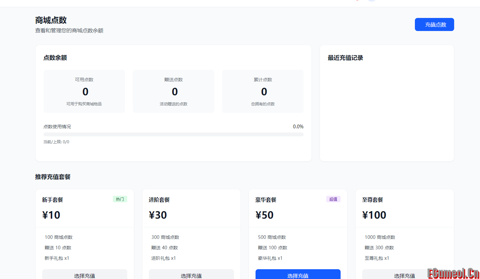
Task: Open the user avatar menu
Action: coord(371,2)
